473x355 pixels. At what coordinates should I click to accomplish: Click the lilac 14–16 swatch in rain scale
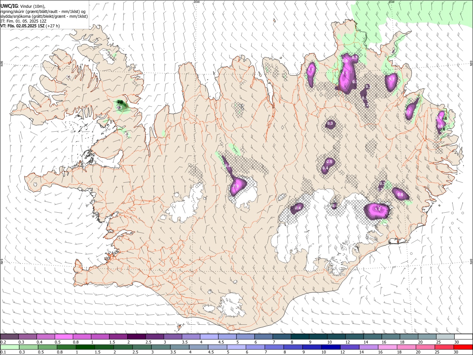tap(368, 347)
